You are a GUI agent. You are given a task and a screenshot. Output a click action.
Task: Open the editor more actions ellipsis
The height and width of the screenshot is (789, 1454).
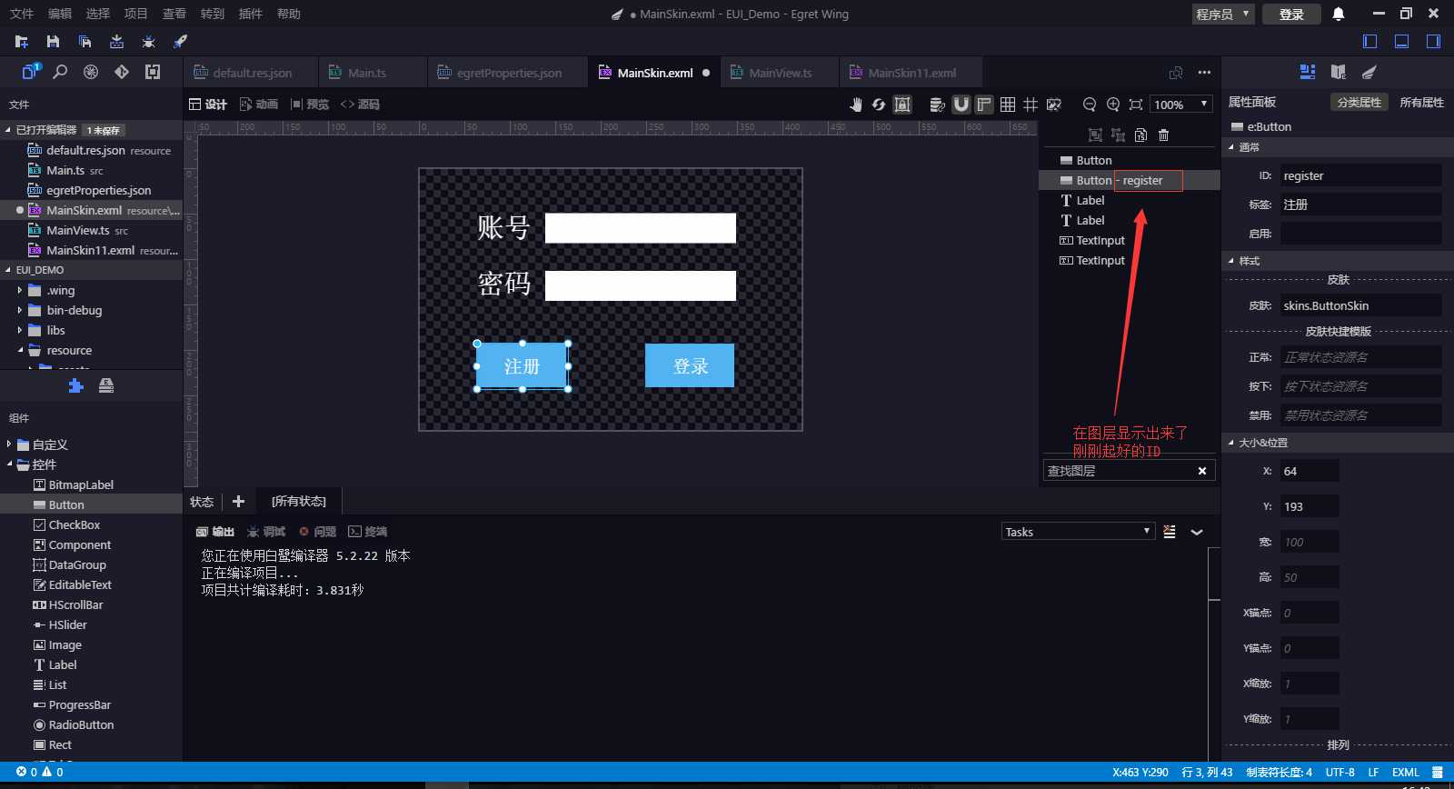1204,73
